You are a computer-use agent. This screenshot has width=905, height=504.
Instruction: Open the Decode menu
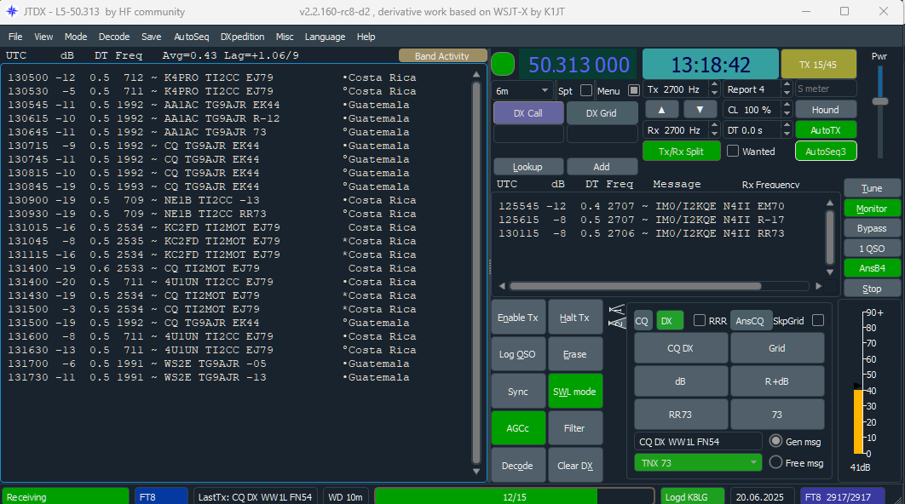114,37
